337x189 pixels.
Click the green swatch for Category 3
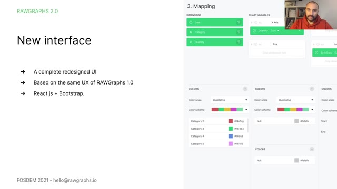click(x=231, y=129)
